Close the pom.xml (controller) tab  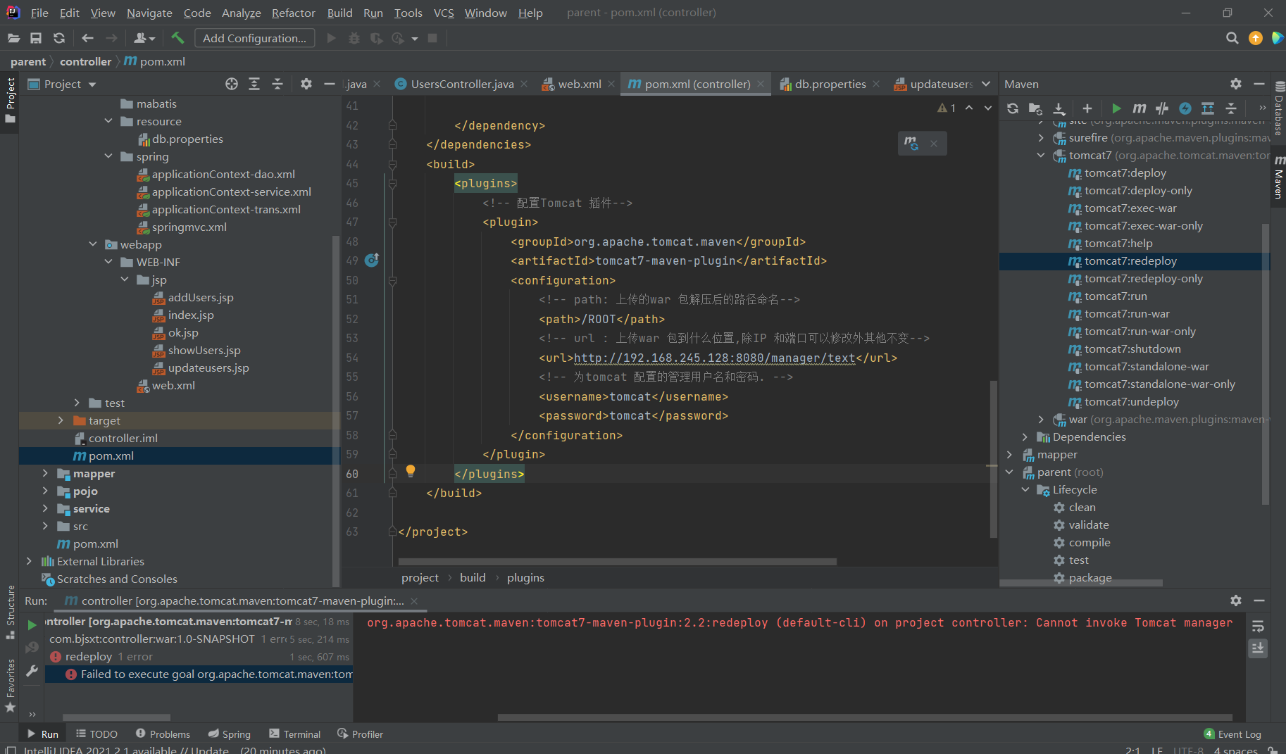[x=761, y=84]
